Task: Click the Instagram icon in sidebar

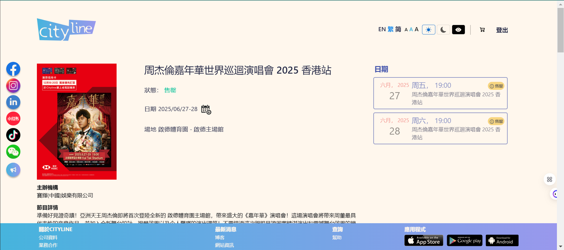Action: pos(13,86)
